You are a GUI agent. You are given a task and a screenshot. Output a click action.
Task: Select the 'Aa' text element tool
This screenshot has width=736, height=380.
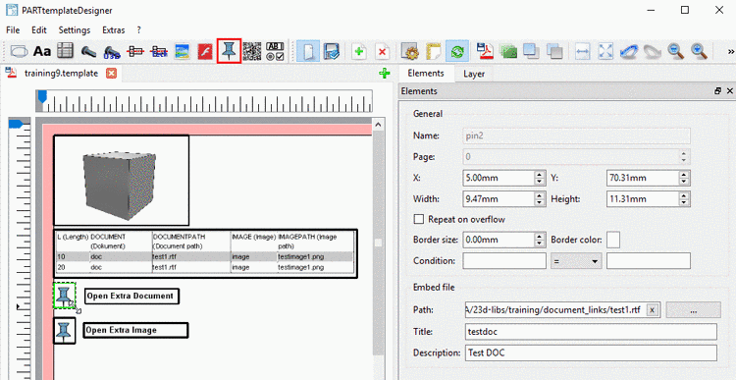click(x=42, y=51)
